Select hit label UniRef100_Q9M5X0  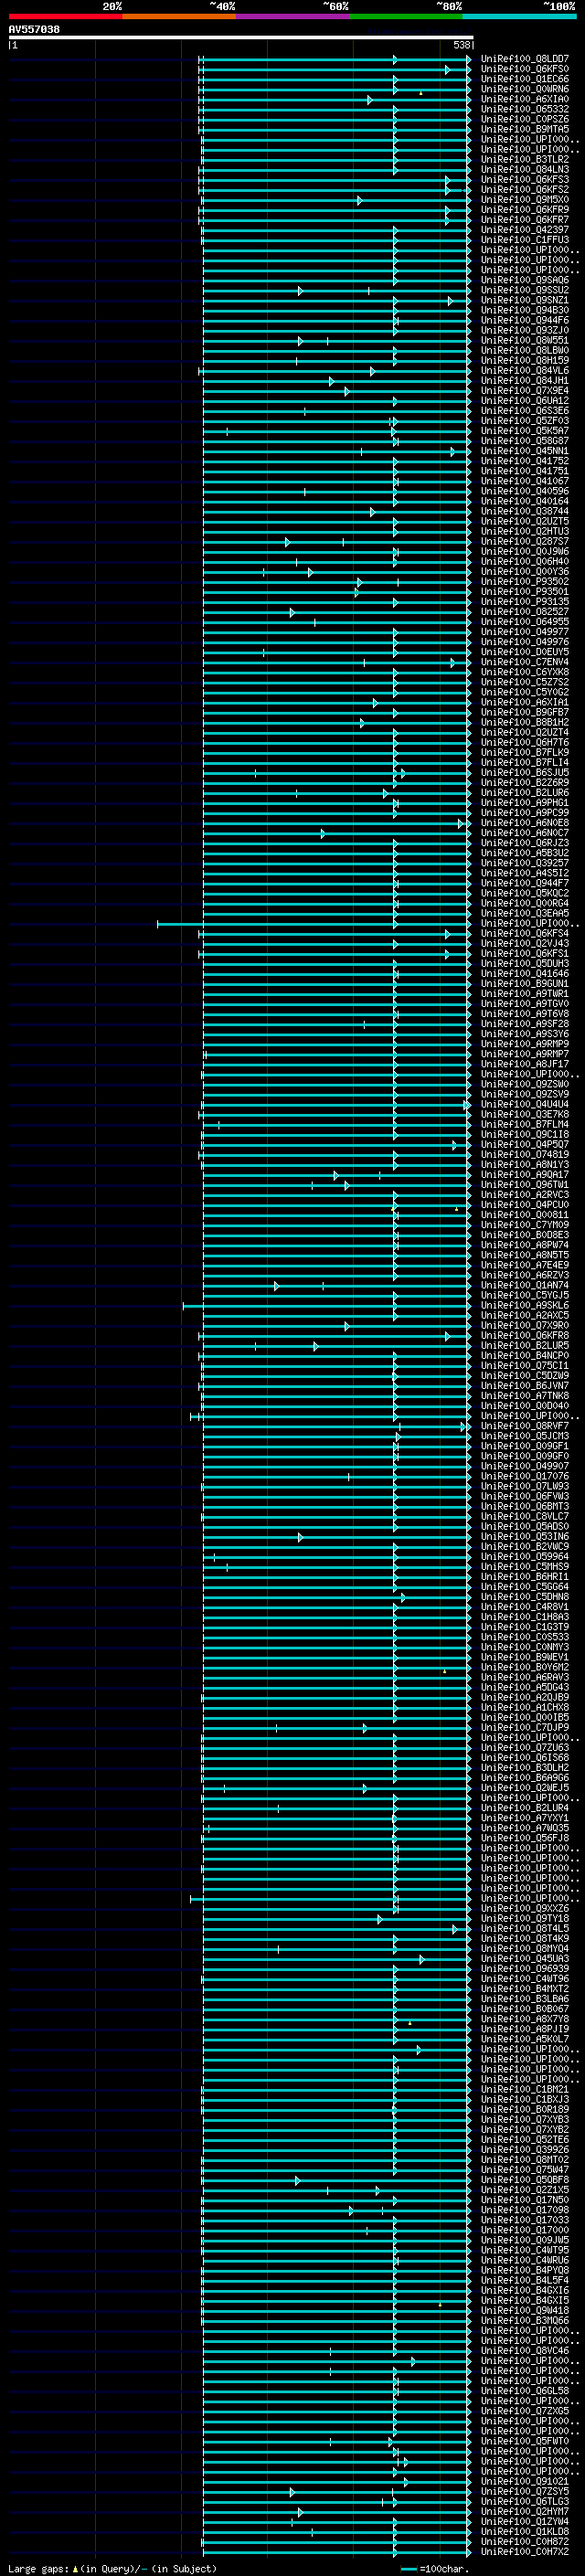[x=525, y=200]
